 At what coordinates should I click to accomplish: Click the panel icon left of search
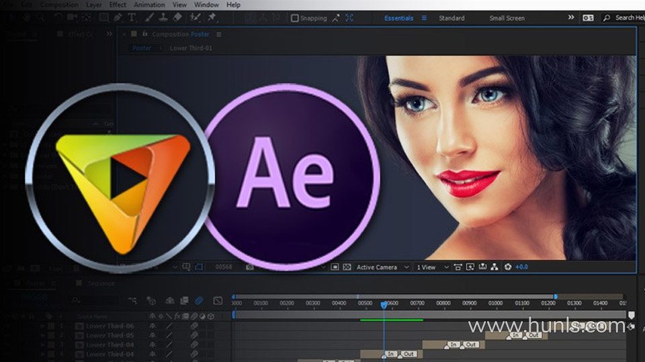pos(589,17)
